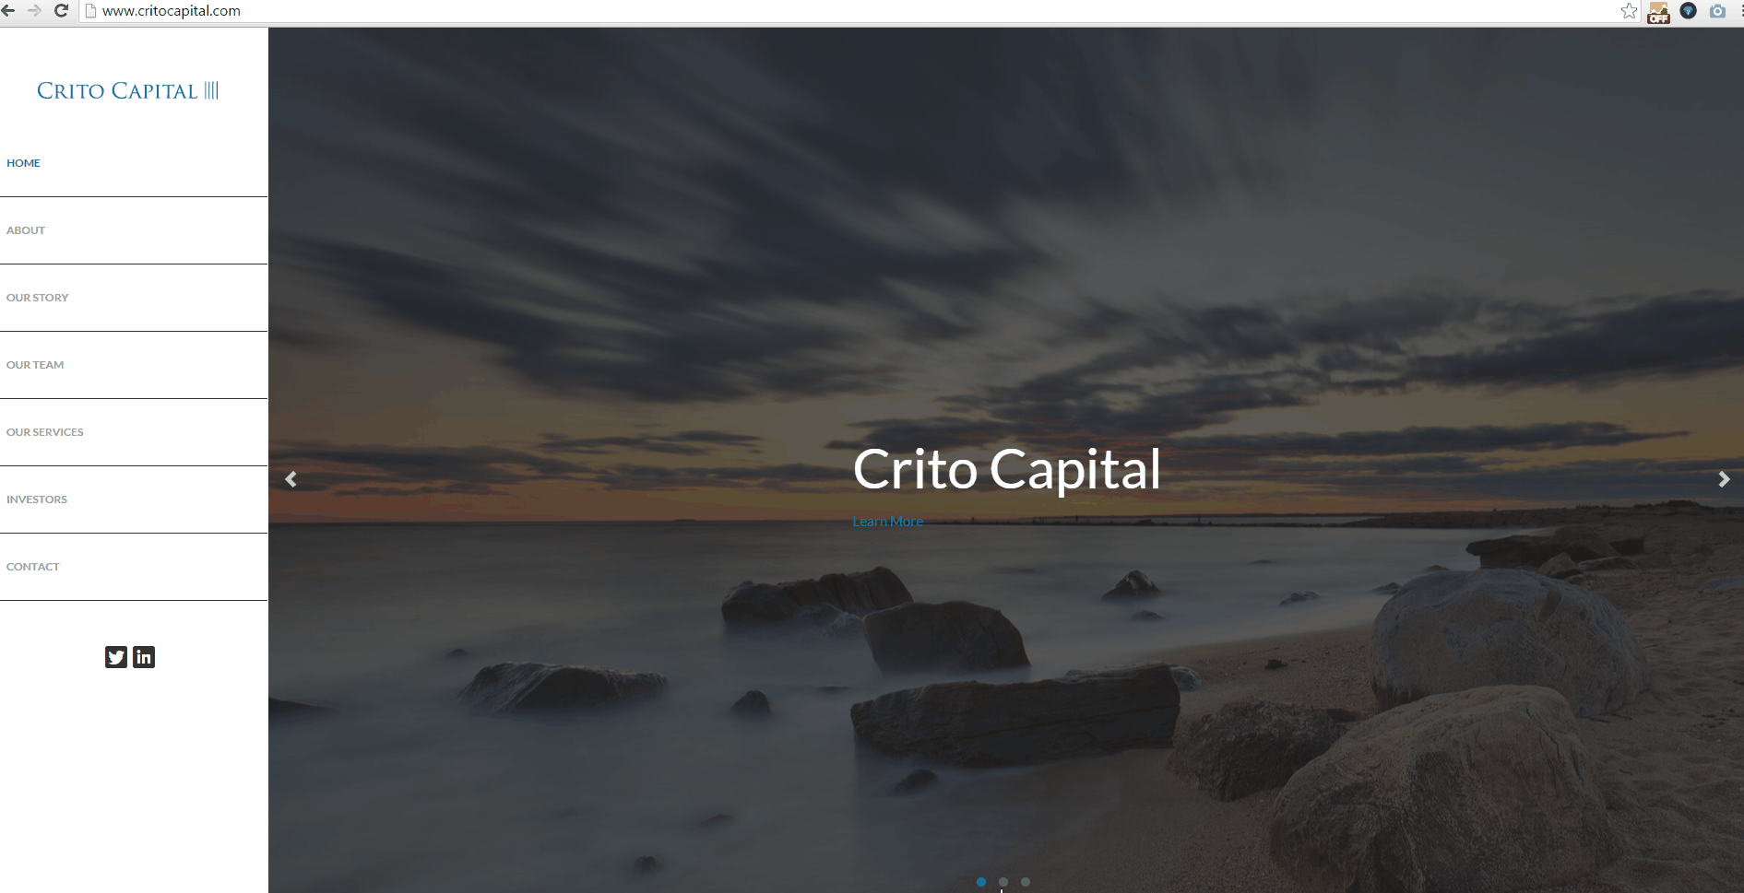Click the browser forward arrow
Image resolution: width=1744 pixels, height=893 pixels.
tap(35, 11)
